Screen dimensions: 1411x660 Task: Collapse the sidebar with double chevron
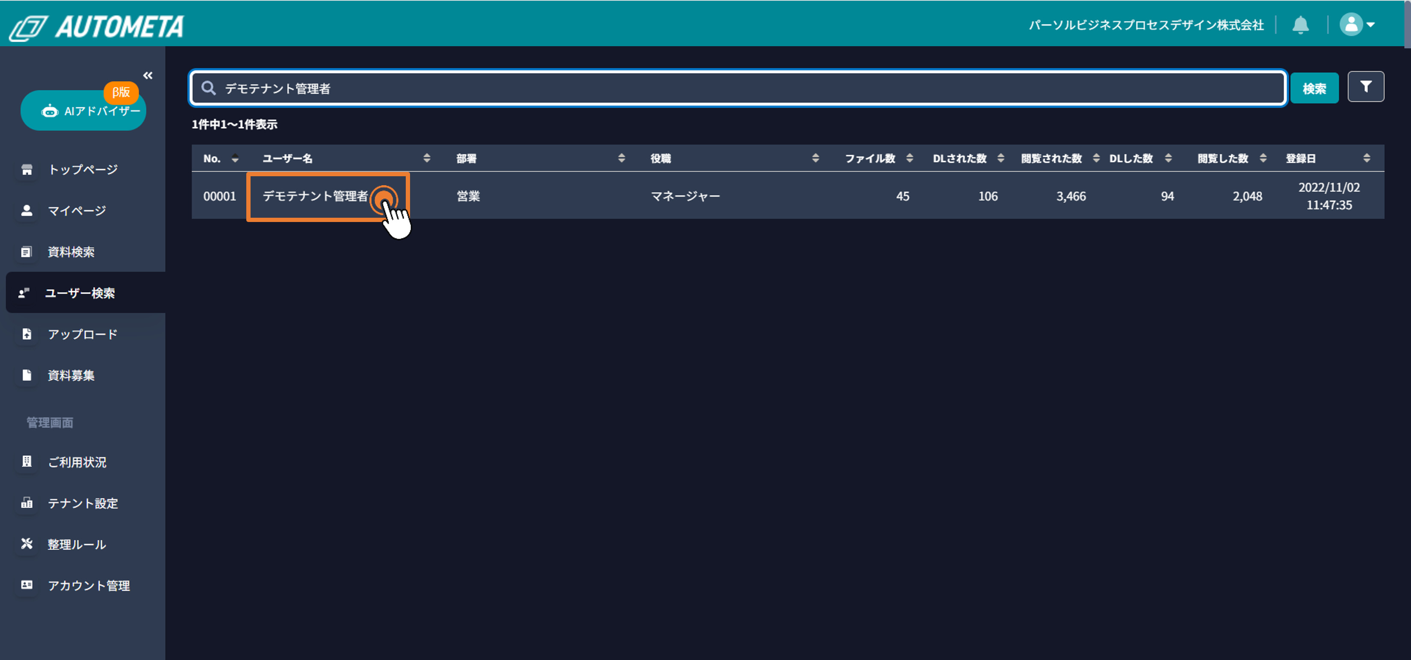148,75
